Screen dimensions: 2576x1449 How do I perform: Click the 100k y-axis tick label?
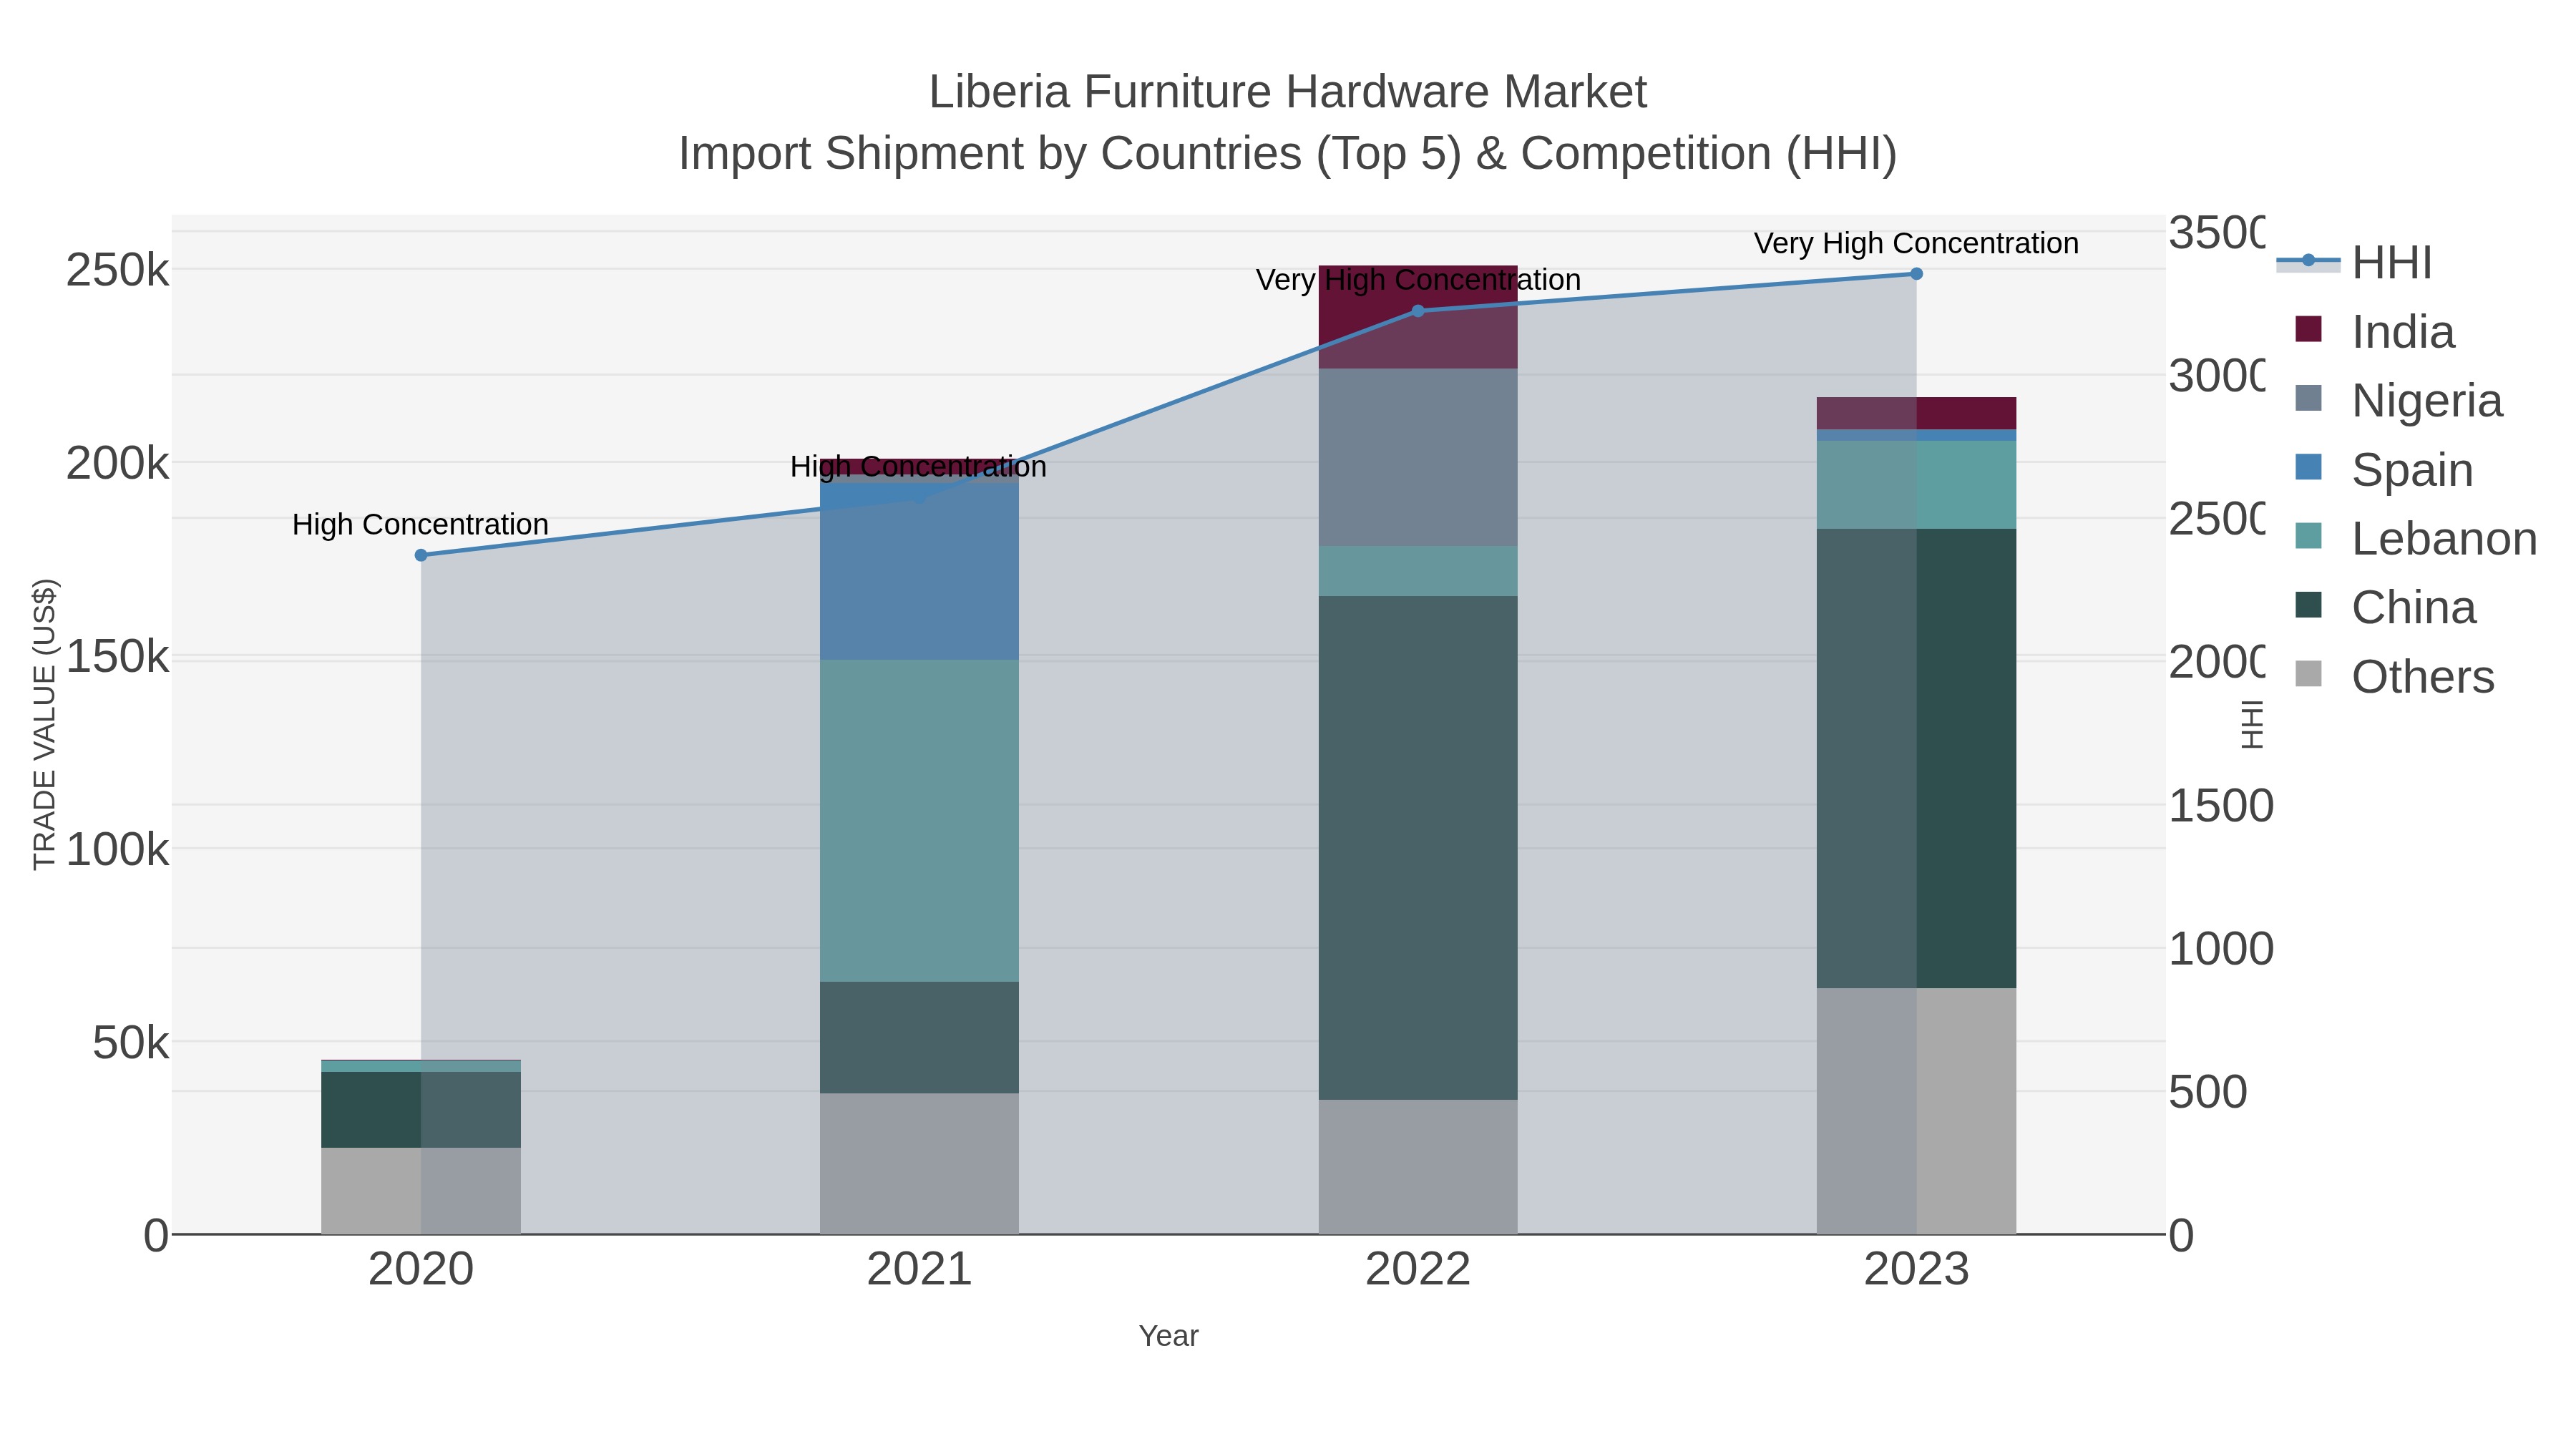click(x=118, y=850)
